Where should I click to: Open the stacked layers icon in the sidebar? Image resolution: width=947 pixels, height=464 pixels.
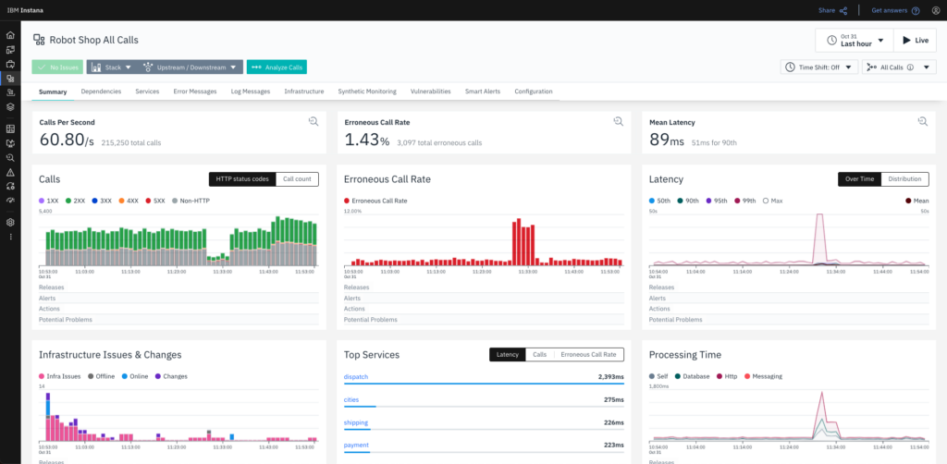(x=10, y=107)
